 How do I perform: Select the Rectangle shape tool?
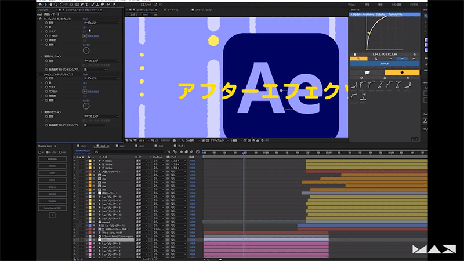(77, 5)
